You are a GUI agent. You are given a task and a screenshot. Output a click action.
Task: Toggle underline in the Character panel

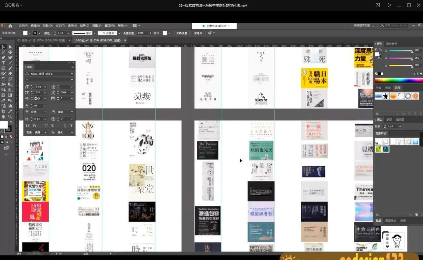pyautogui.click(x=65, y=126)
